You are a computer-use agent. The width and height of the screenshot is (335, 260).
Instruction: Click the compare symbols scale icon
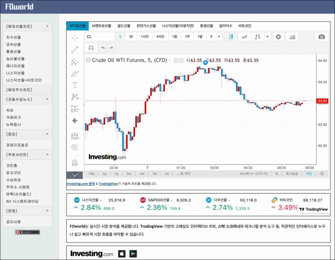(x=91, y=48)
